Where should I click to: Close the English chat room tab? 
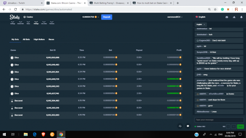[x=204, y=25]
